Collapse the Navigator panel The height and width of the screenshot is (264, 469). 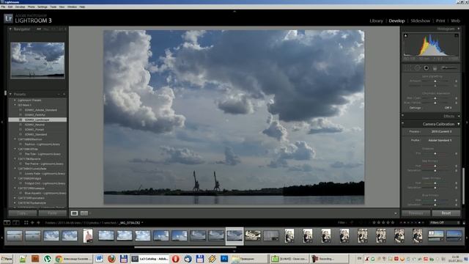(10, 29)
